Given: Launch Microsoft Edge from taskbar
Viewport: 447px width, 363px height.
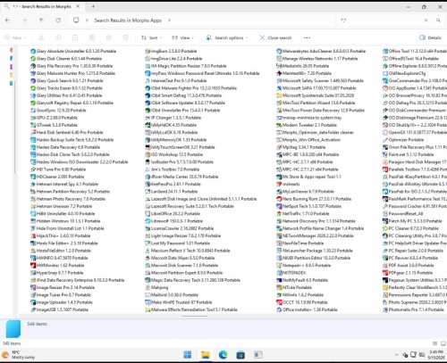Looking at the screenshot, I should pyautogui.click(x=223, y=354).
